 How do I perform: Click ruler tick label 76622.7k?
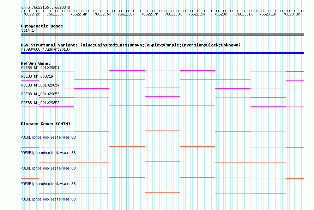[150, 14]
